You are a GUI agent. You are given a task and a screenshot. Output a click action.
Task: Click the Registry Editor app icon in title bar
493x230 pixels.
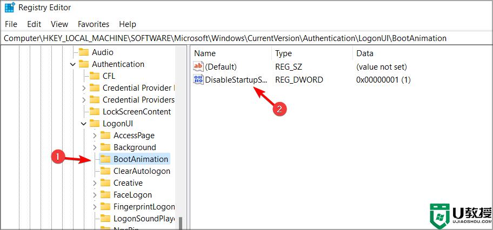9,8
